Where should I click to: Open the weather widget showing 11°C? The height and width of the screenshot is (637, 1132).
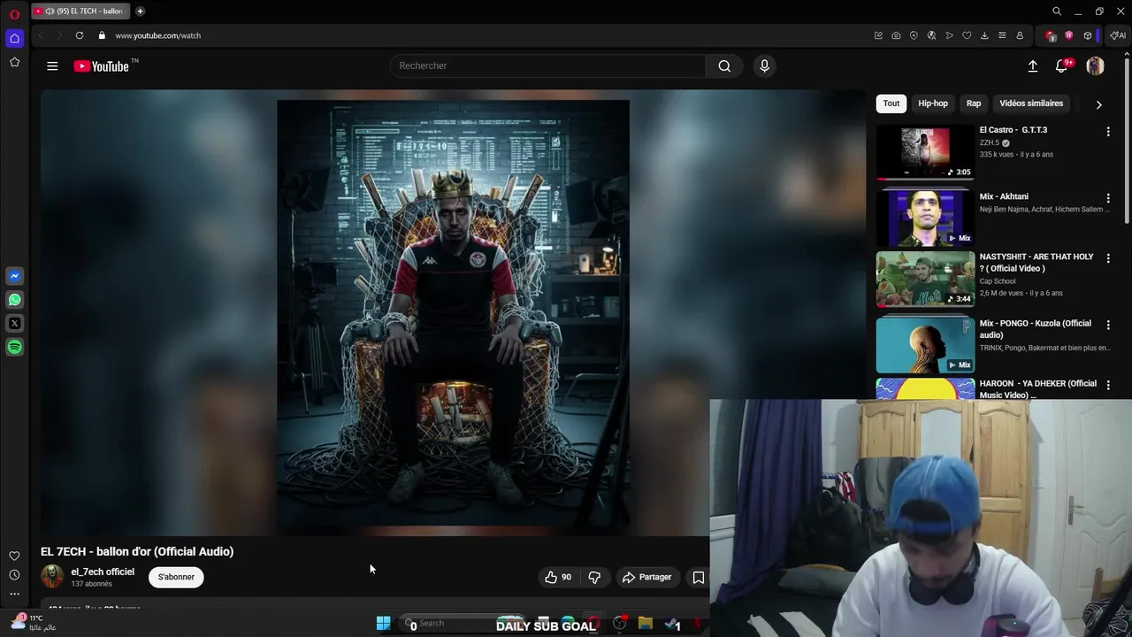[34, 623]
